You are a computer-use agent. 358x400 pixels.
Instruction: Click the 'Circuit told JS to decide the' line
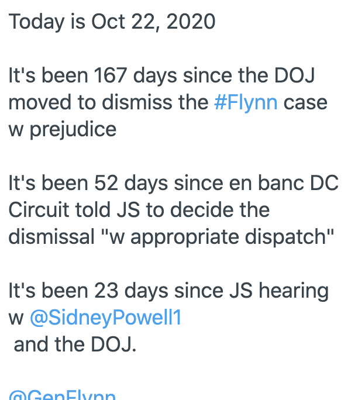click(x=139, y=210)
